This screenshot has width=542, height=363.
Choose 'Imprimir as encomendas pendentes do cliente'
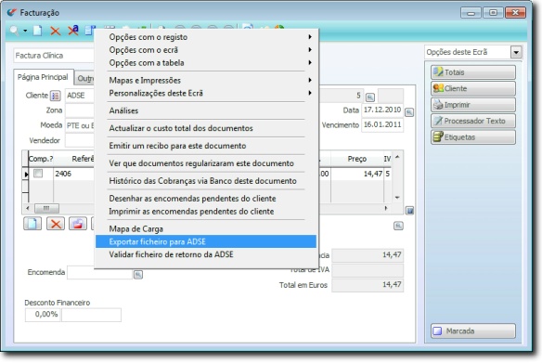(206, 212)
